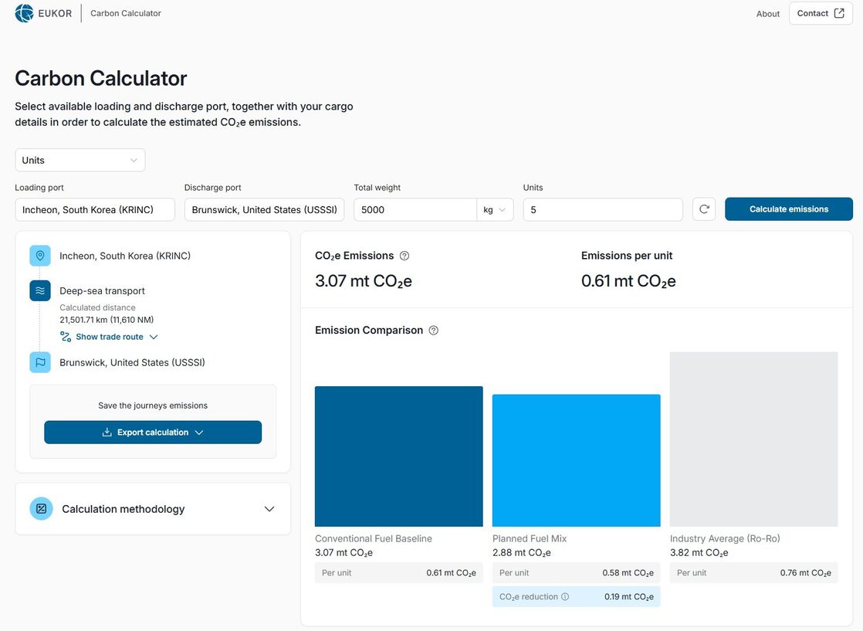Open the About menu item
863x631 pixels.
pos(767,13)
